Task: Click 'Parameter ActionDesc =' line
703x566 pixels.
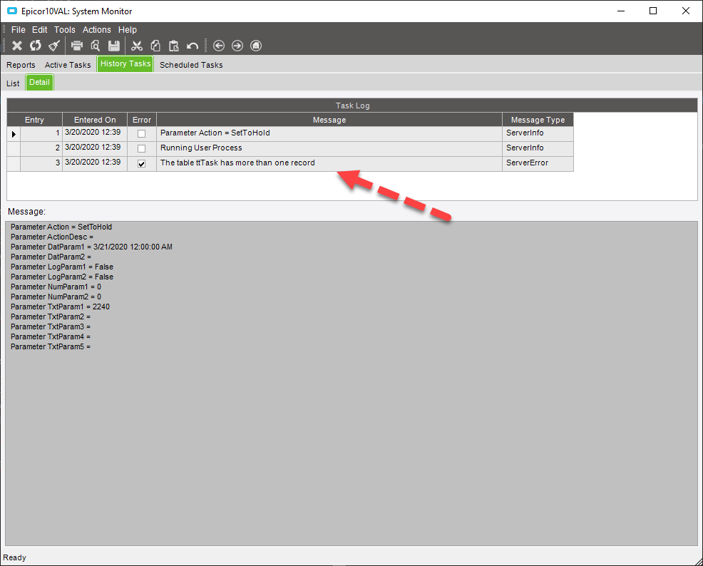Action: click(x=52, y=237)
